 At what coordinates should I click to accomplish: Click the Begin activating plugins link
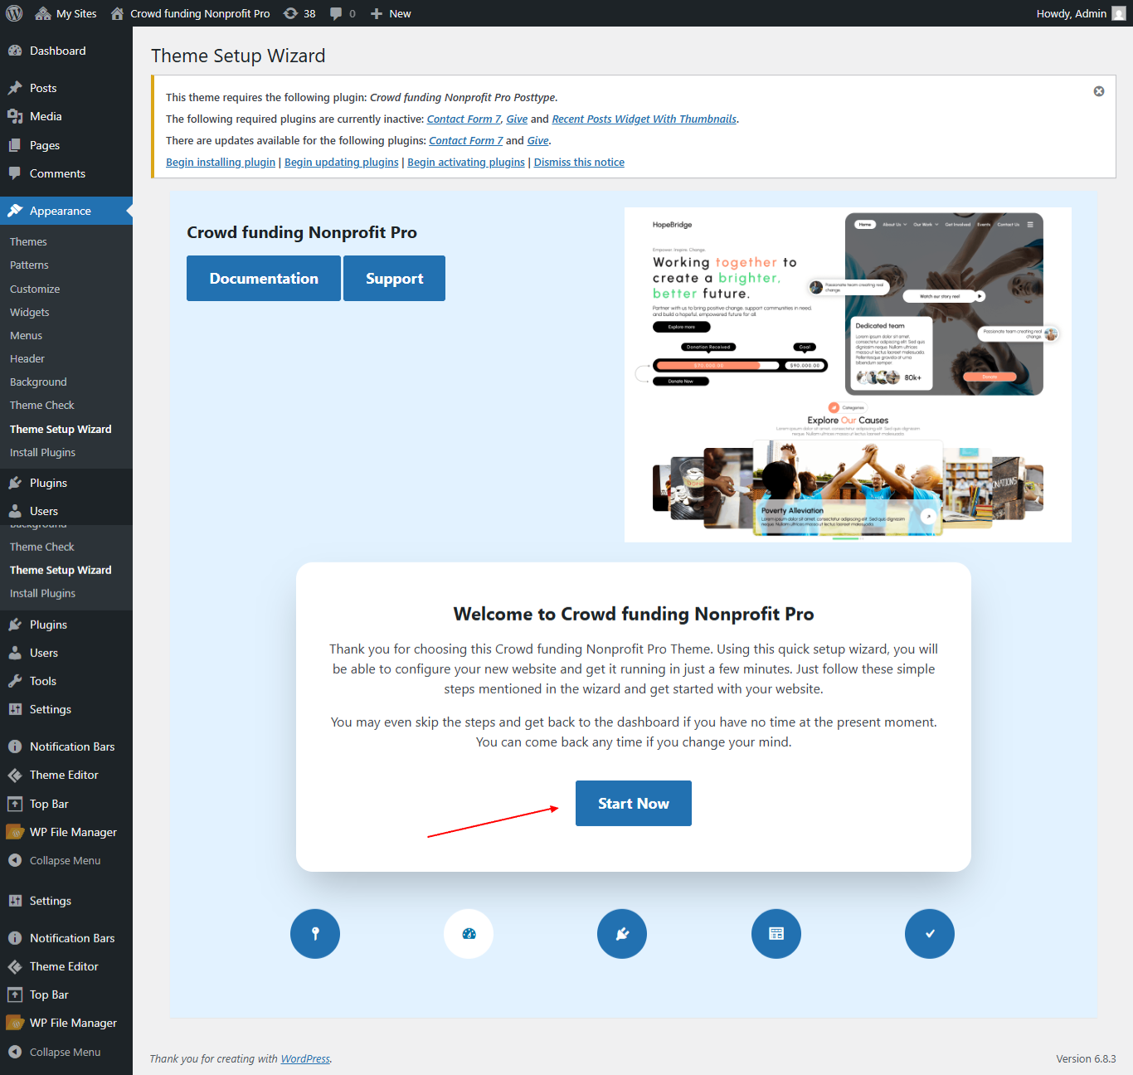pos(466,163)
